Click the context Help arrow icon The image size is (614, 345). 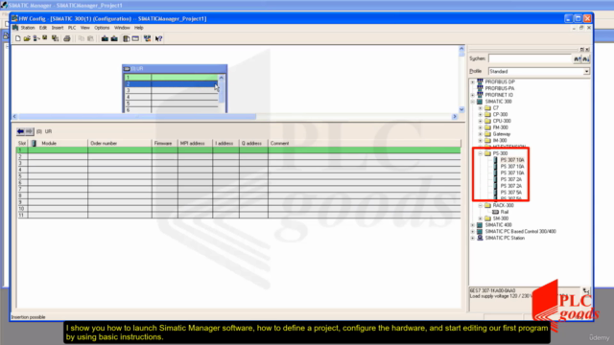(x=158, y=38)
